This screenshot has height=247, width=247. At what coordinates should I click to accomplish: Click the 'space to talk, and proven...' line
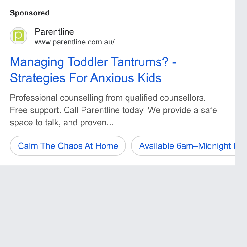[62, 123]
